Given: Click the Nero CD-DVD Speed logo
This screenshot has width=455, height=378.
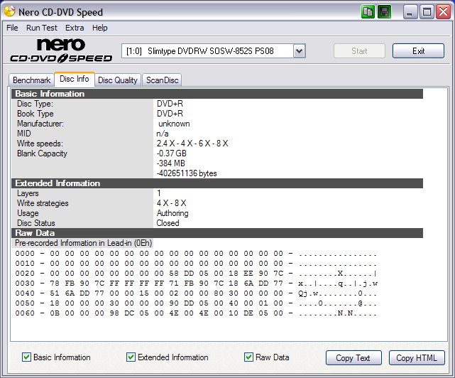Looking at the screenshot, I should 59,51.
